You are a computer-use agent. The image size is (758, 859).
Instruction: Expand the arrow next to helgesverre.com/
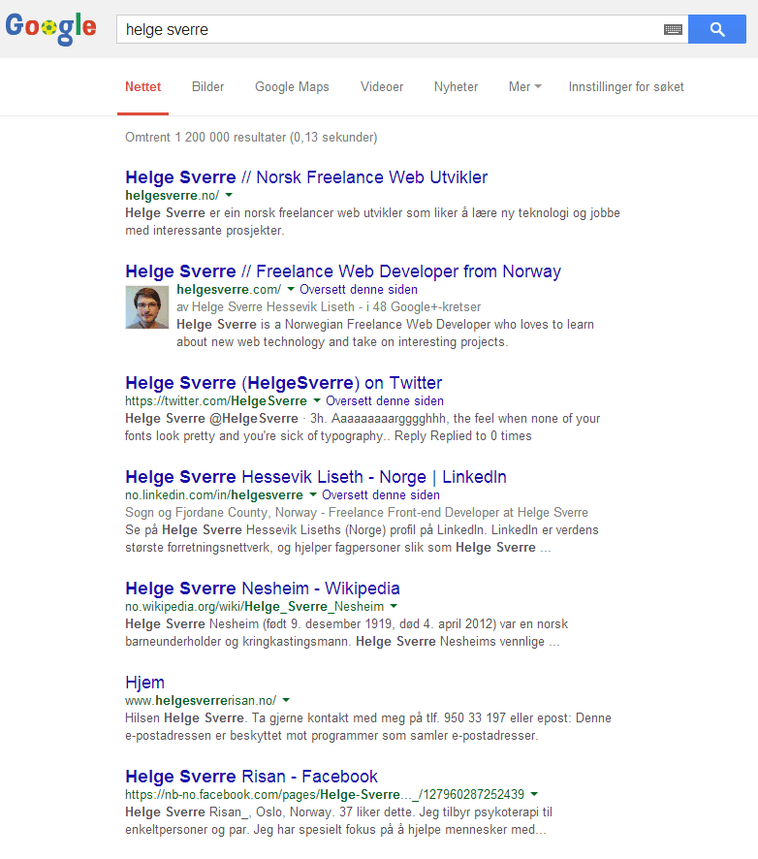pos(291,289)
